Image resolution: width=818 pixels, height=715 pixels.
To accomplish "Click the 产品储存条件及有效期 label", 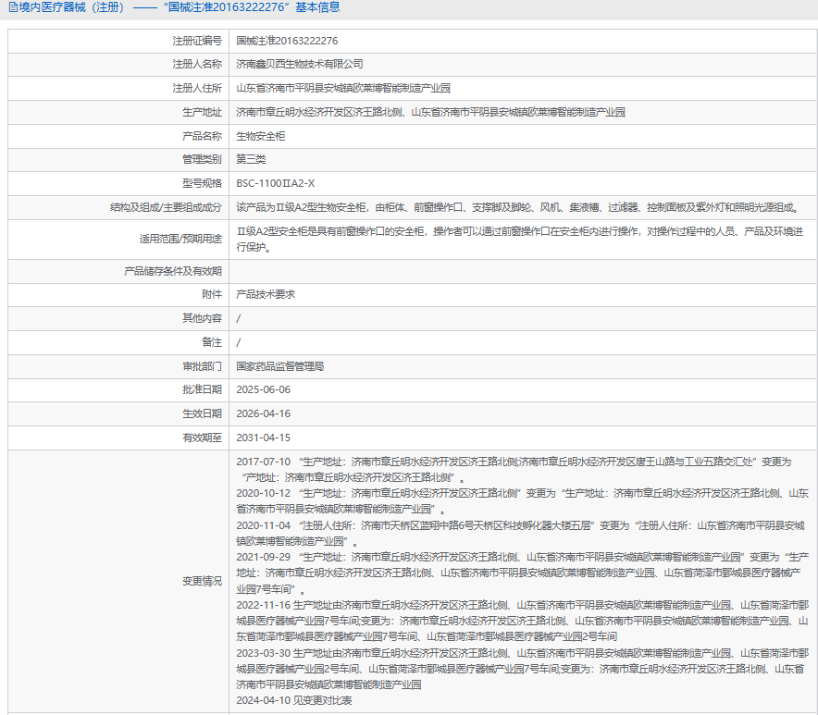I will point(173,271).
